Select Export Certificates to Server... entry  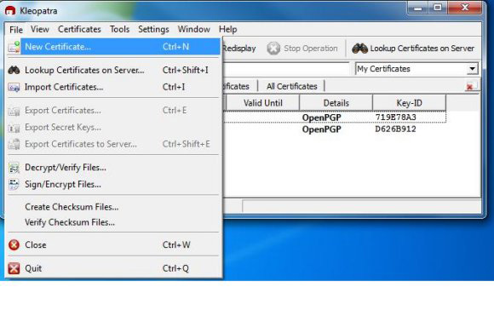(x=114, y=144)
